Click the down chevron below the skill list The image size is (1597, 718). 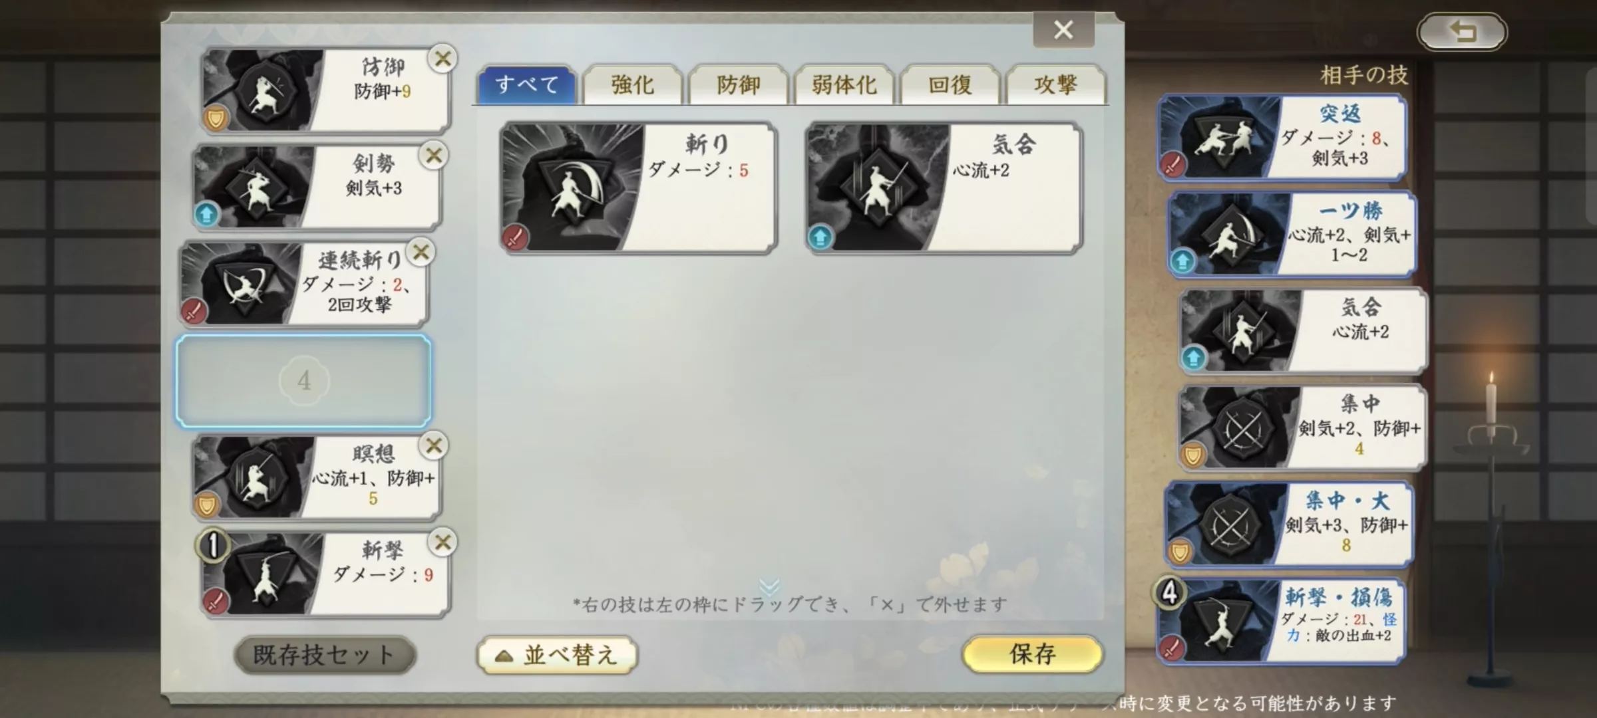point(769,586)
